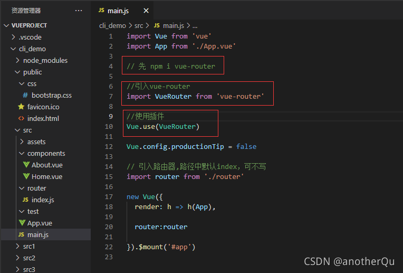Screen dimensions: 403x273
Task: Click the Vue icon beside App.vue
Action: pyautogui.click(x=22, y=223)
